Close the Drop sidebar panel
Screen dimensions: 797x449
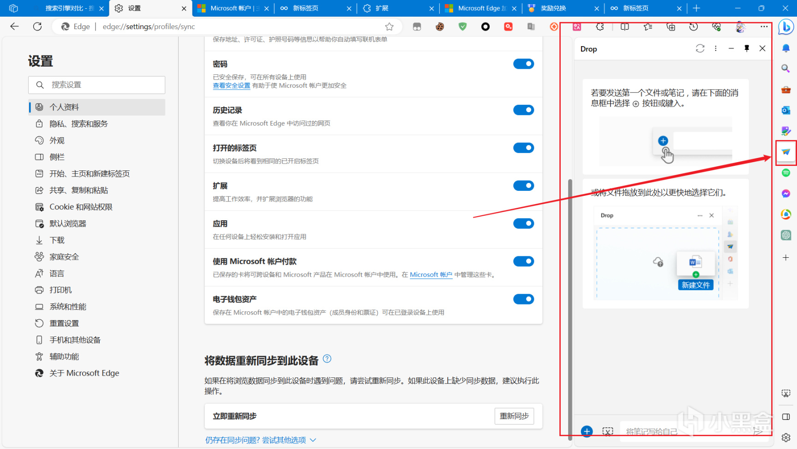(x=762, y=49)
